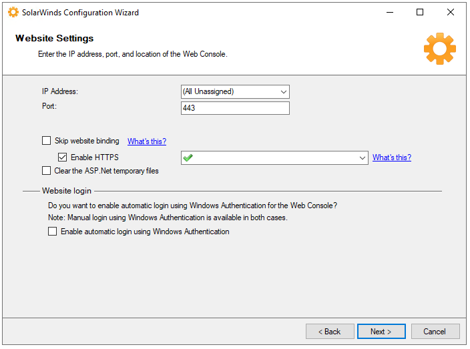This screenshot has height=349, width=470.
Task: Tick Clear the ASP.Net temporary files
Action: click(x=46, y=171)
